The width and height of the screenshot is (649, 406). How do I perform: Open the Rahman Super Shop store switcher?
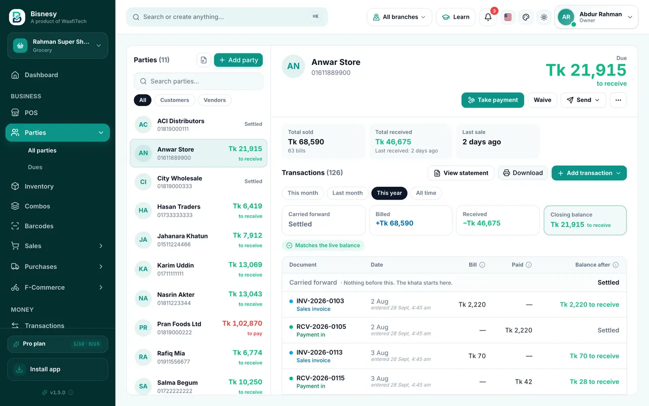[x=57, y=46]
